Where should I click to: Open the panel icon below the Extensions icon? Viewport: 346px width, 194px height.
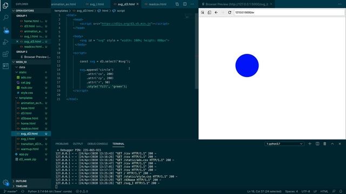point(5,66)
